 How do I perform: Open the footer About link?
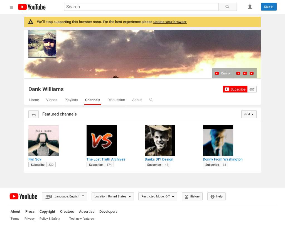(15, 212)
